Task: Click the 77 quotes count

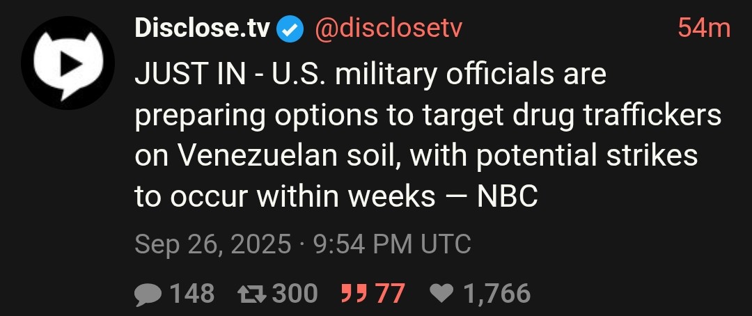Action: [389, 294]
